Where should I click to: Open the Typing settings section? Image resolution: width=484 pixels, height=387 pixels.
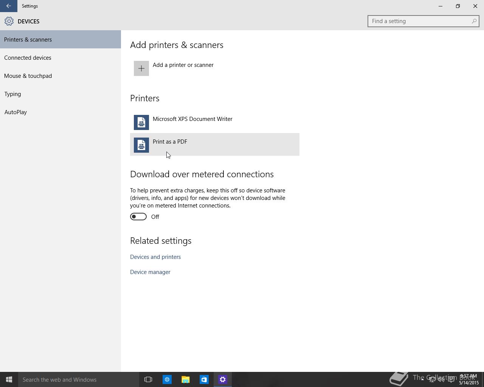coord(60,94)
